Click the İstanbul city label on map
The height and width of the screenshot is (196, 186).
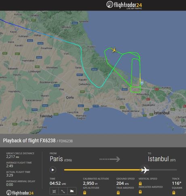(162, 113)
